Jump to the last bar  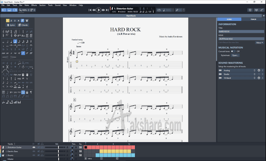click(x=107, y=10)
